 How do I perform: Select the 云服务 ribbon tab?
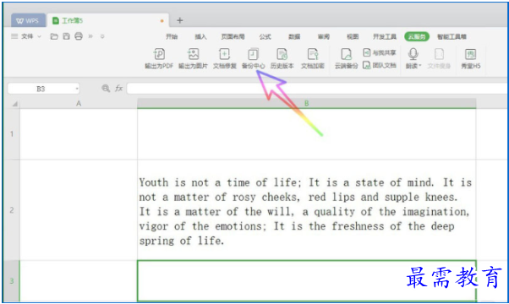pos(417,36)
